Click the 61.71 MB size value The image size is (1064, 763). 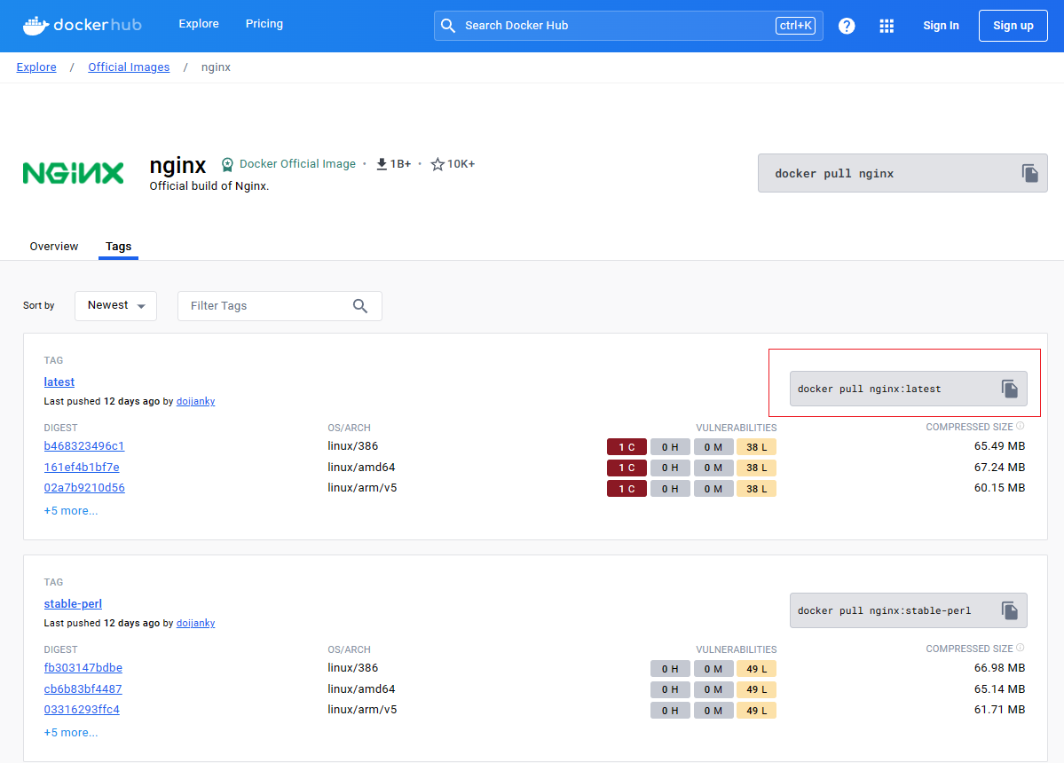999,709
